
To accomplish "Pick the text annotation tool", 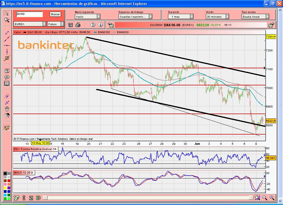I will 7,71.
